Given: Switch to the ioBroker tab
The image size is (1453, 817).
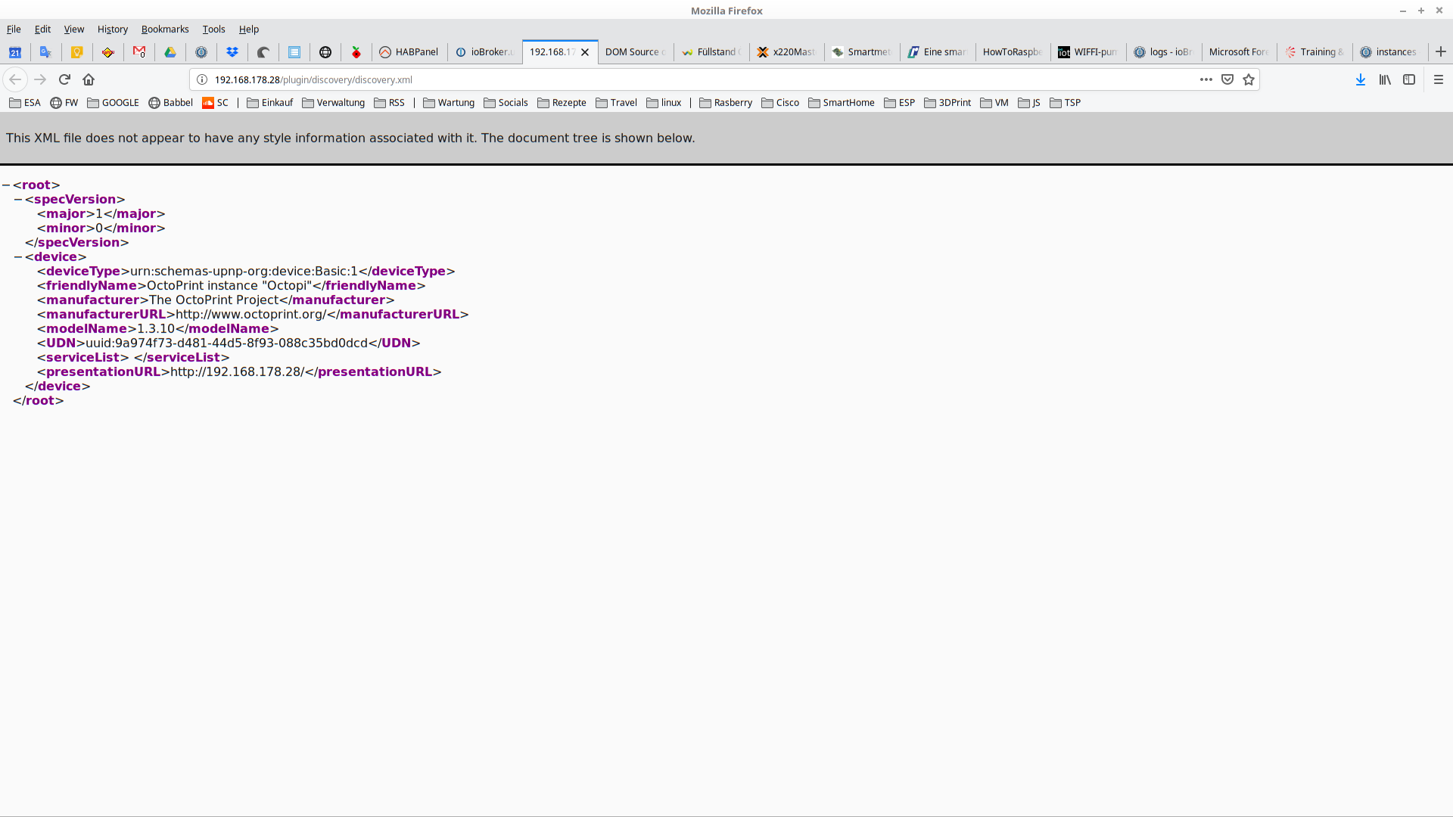Looking at the screenshot, I should (x=485, y=52).
